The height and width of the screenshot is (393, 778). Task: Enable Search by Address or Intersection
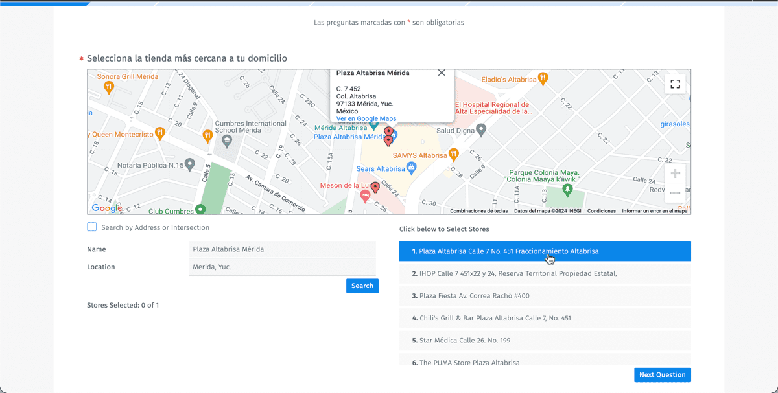coord(92,227)
